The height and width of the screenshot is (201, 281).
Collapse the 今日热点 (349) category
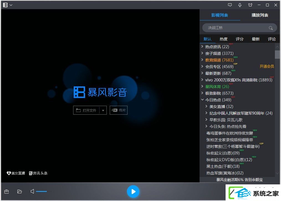coord(202,100)
